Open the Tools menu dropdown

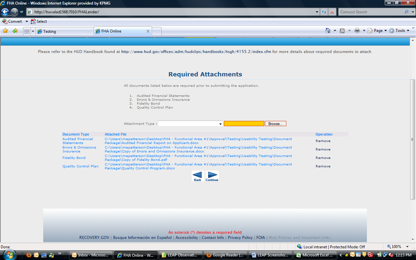coord(399,31)
